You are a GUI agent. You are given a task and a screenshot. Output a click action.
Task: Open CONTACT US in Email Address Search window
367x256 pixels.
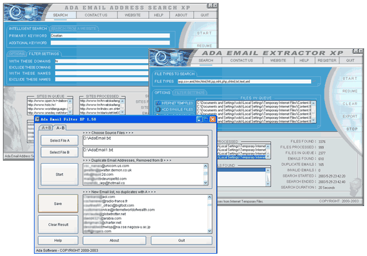(x=96, y=15)
